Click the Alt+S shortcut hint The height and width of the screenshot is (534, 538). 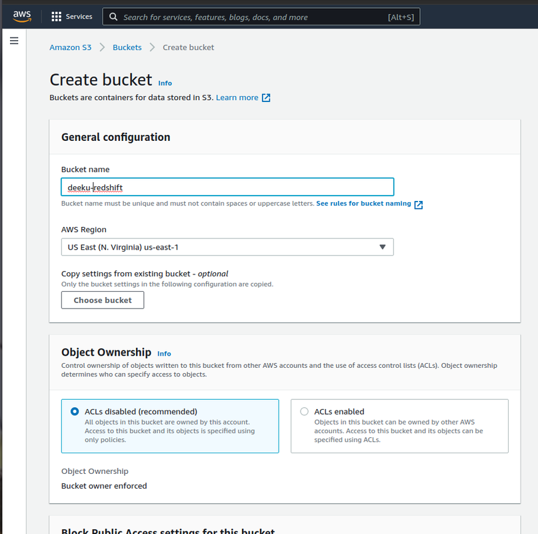click(401, 17)
